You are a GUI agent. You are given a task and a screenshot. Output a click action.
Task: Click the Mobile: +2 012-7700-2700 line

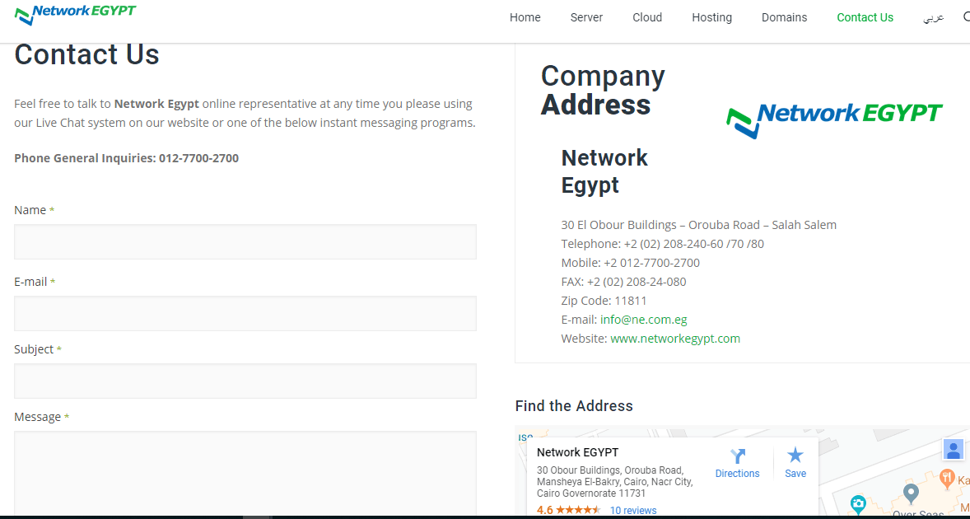(631, 263)
